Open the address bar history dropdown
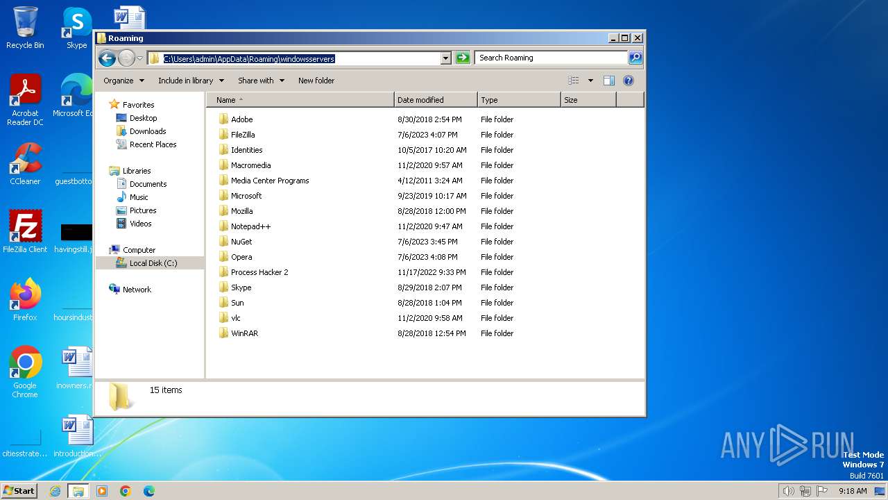Screen dimensions: 888x500 tap(446, 58)
